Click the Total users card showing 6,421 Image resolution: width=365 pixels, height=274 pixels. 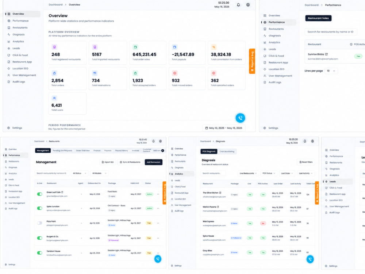[67, 103]
